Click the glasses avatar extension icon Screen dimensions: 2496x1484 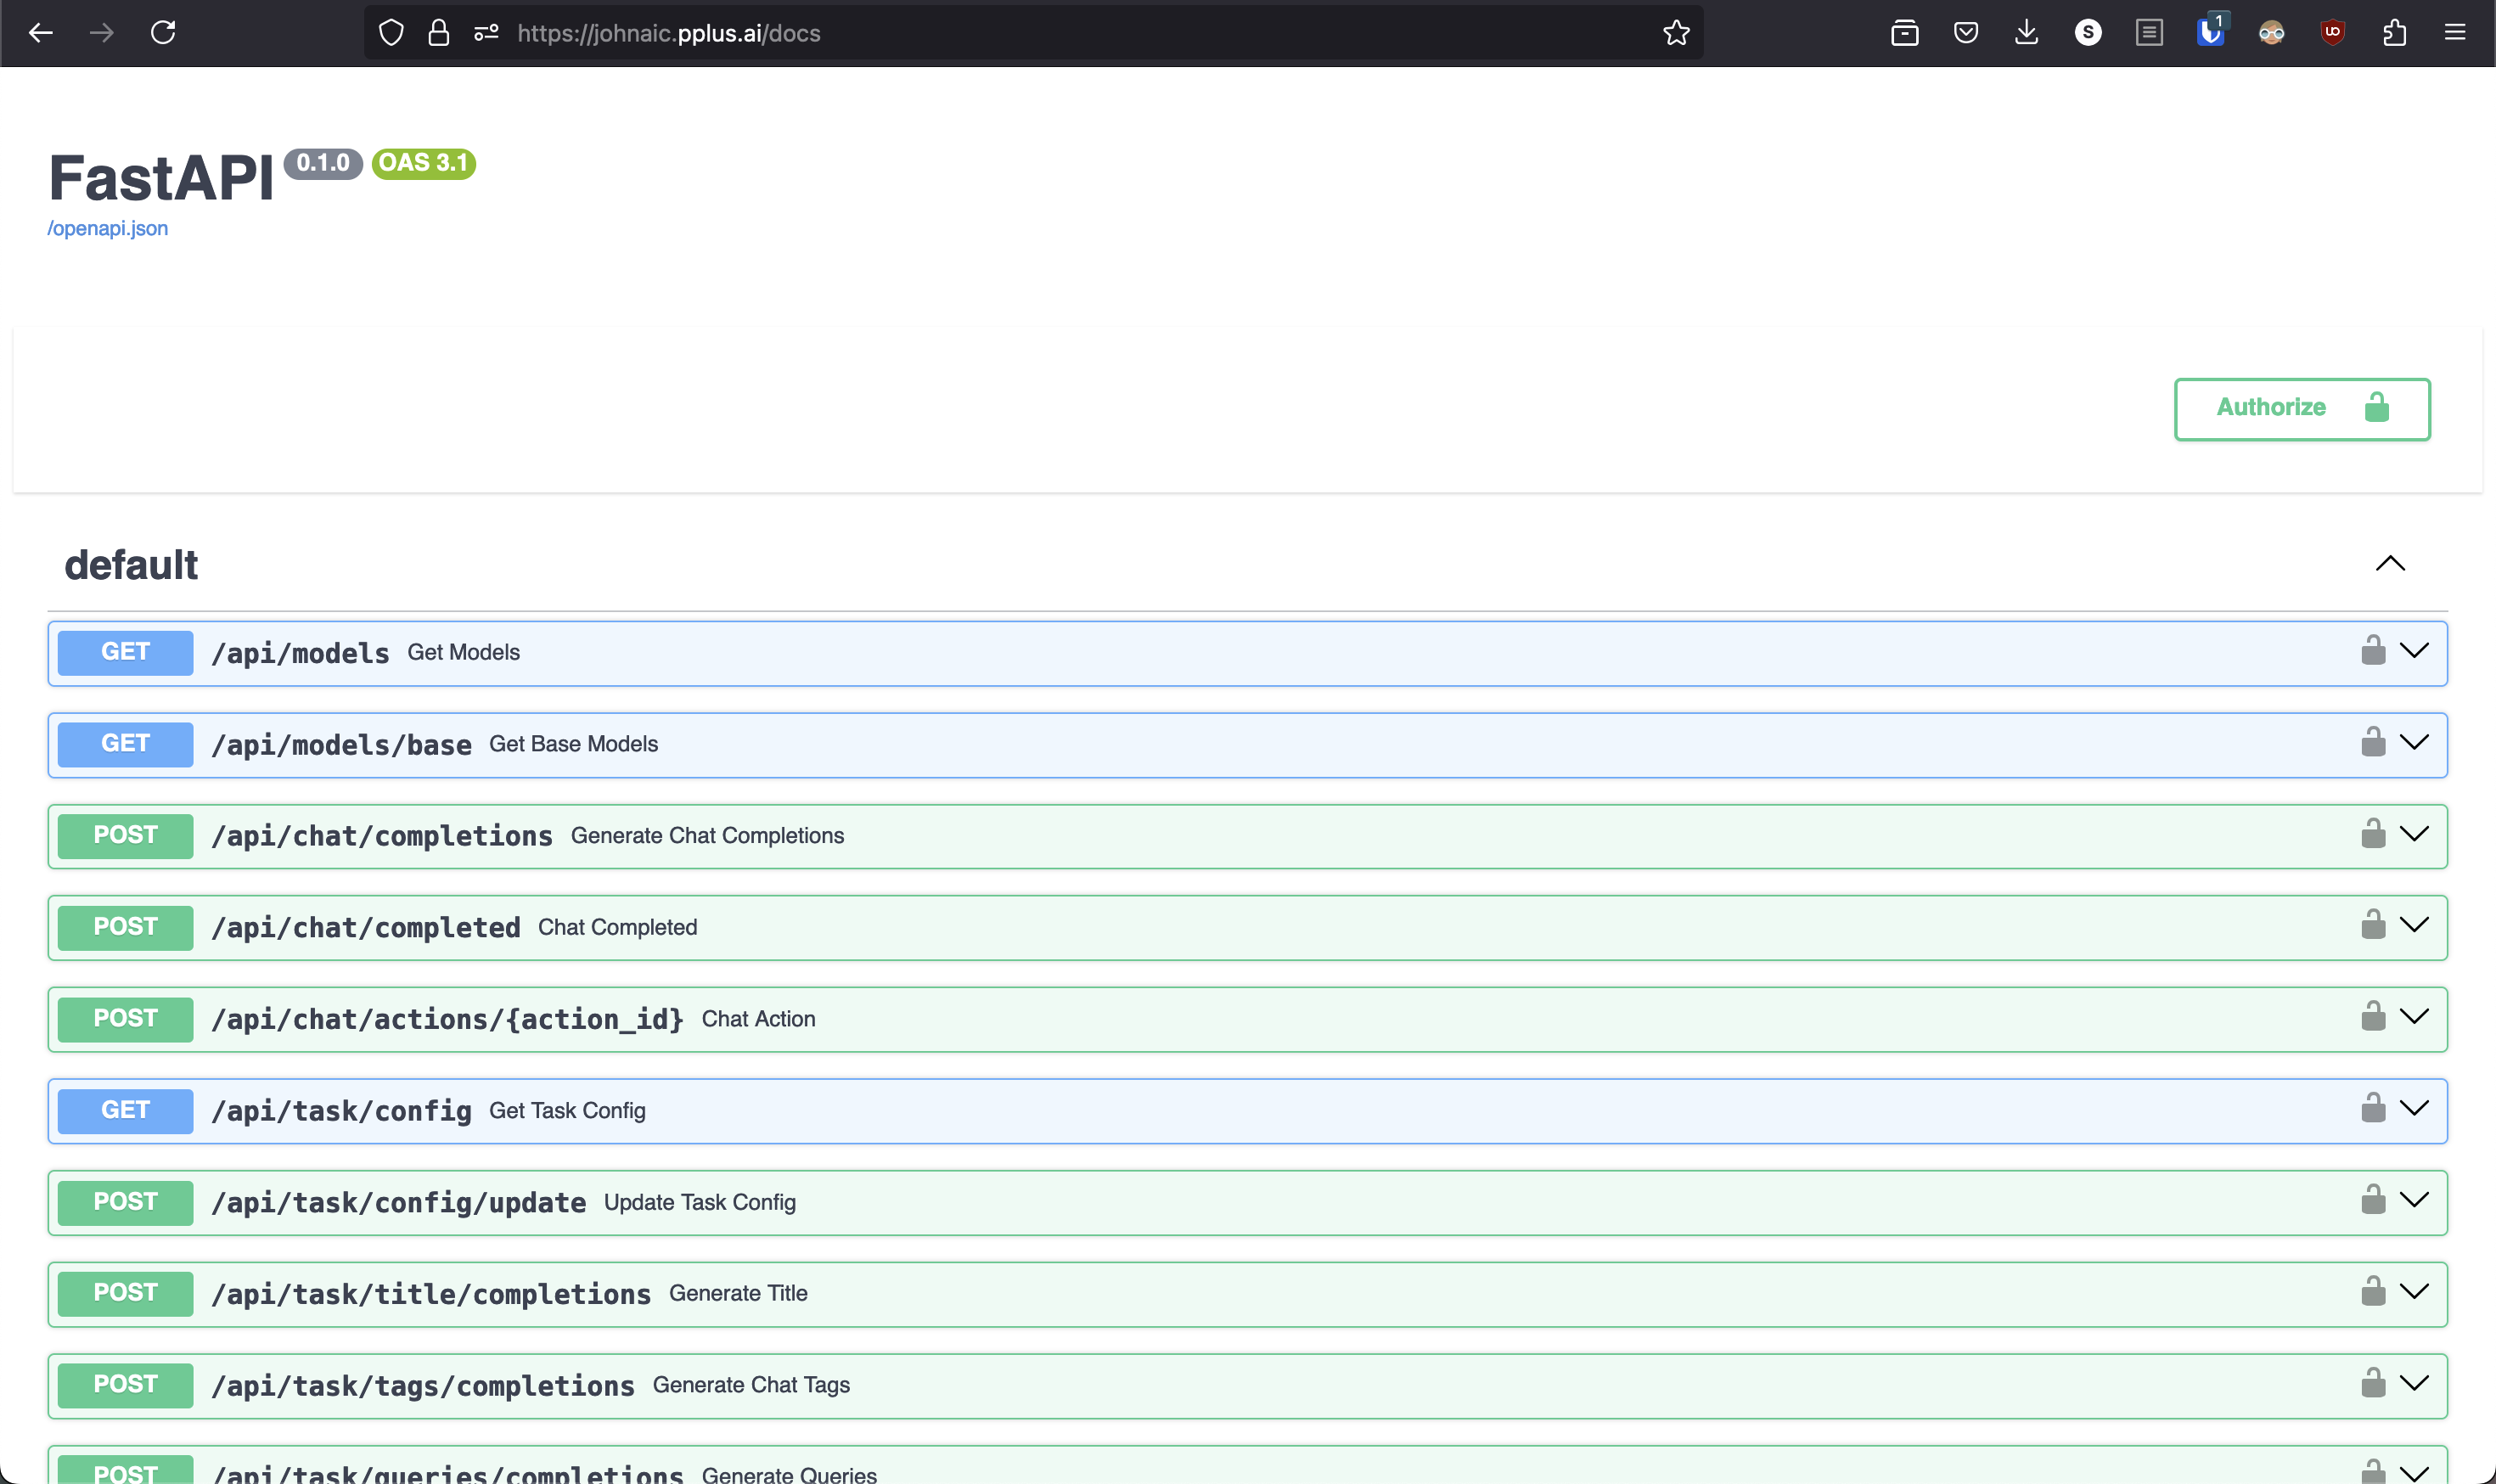[2271, 33]
